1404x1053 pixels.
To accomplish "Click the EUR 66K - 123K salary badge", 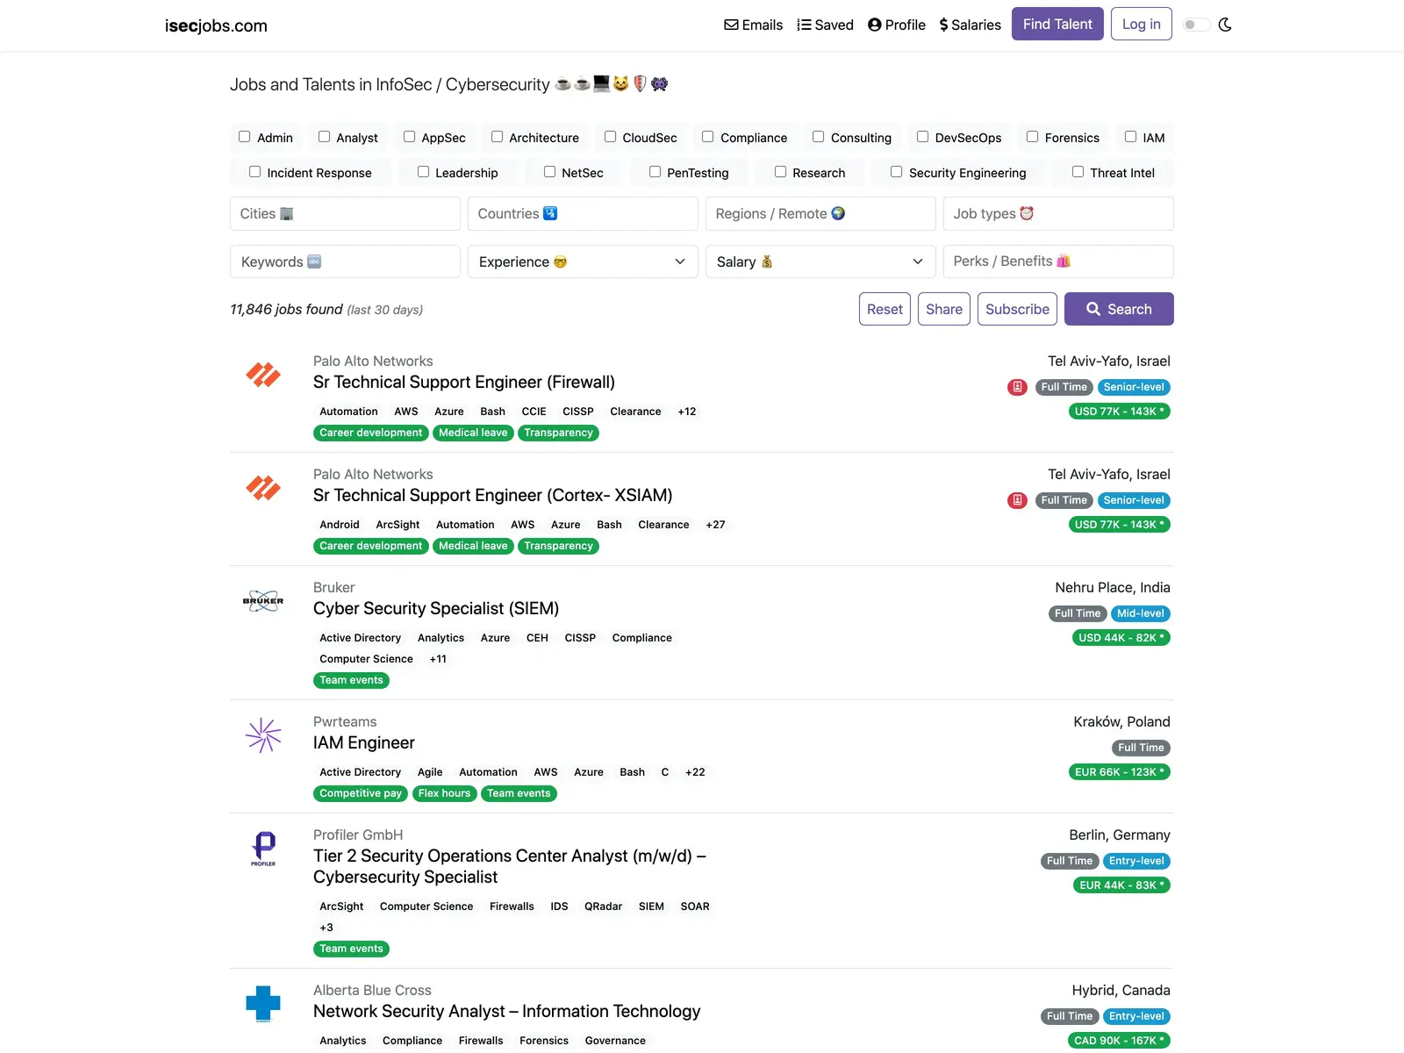I will (x=1120, y=772).
